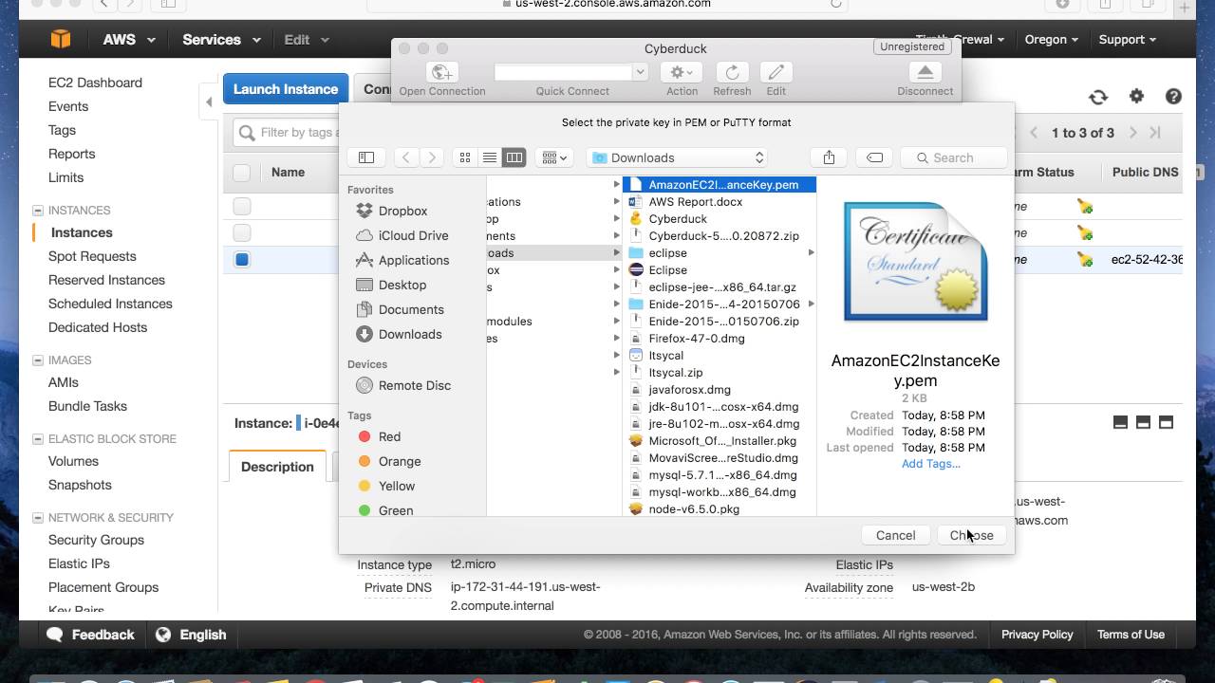The width and height of the screenshot is (1215, 683).
Task: Collapse the ELASTIC BLOCK STORE section
Action: pyautogui.click(x=38, y=439)
